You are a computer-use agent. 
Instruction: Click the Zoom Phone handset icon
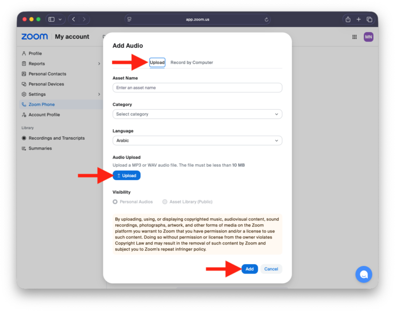point(24,104)
